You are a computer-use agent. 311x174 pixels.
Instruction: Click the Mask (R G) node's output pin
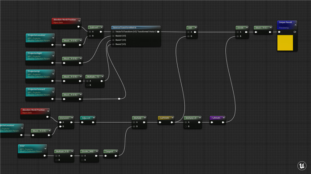click(x=270, y=32)
